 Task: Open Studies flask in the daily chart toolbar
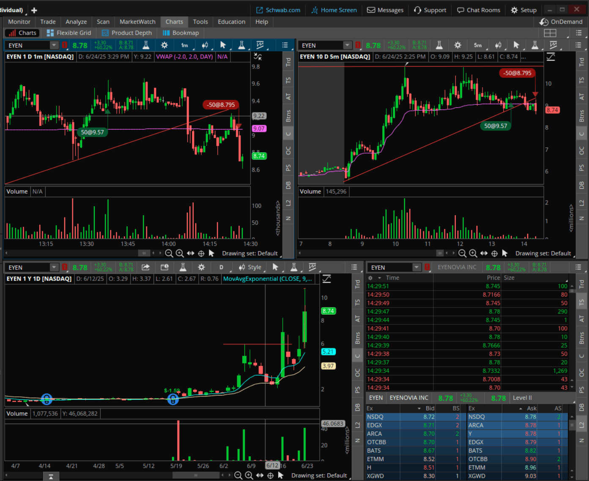pyautogui.click(x=183, y=267)
